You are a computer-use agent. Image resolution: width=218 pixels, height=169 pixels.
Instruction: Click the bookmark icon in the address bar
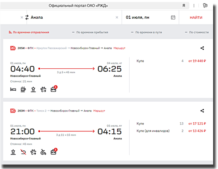click(x=184, y=6)
